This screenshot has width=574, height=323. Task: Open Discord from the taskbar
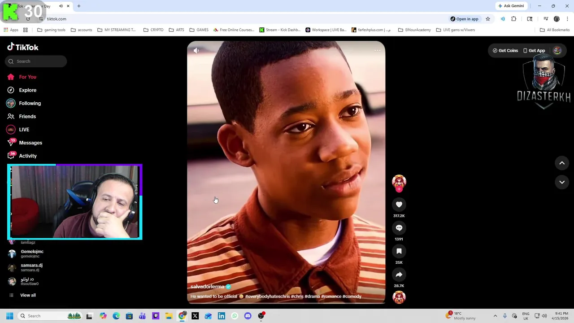coord(248,316)
